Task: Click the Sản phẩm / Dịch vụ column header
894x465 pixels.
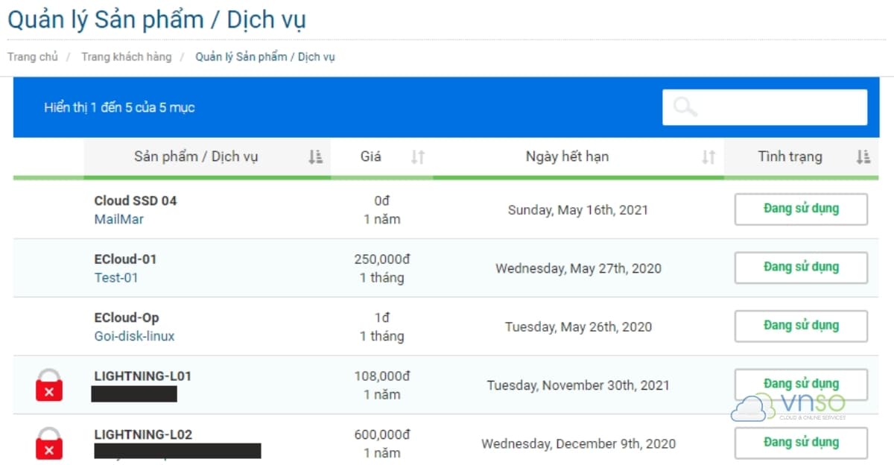Action: (207, 156)
